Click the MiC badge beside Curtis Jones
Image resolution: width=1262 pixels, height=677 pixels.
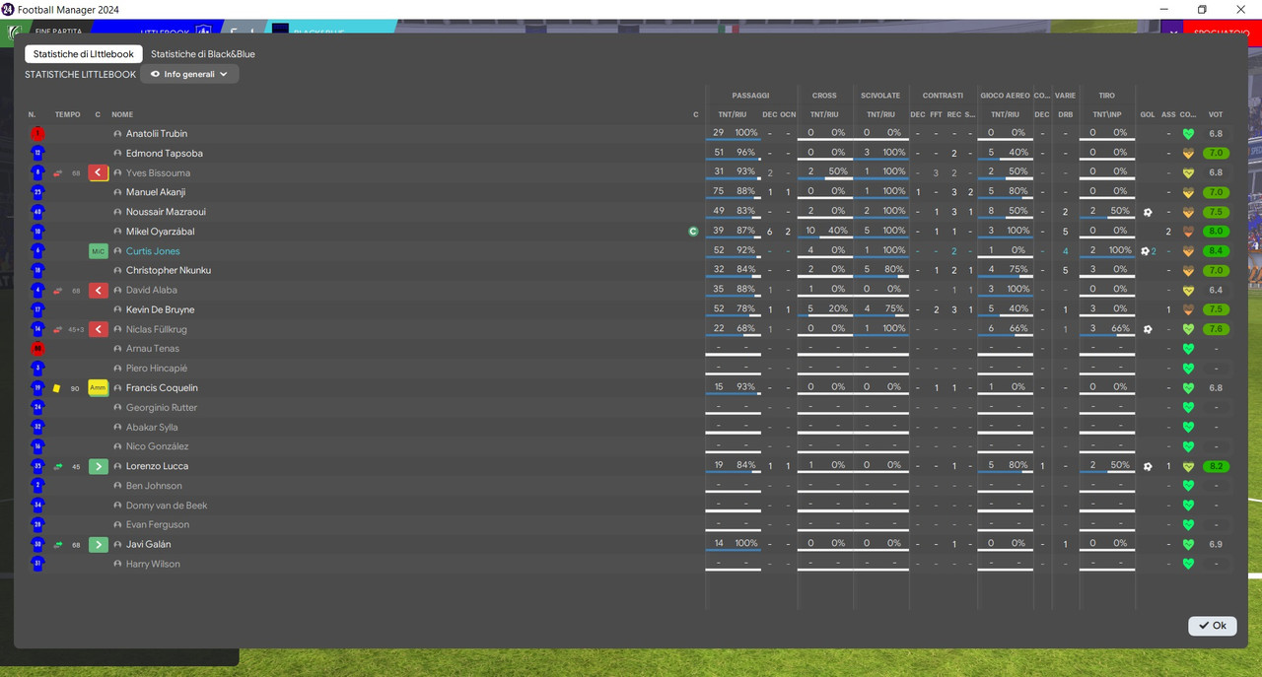[x=98, y=251]
